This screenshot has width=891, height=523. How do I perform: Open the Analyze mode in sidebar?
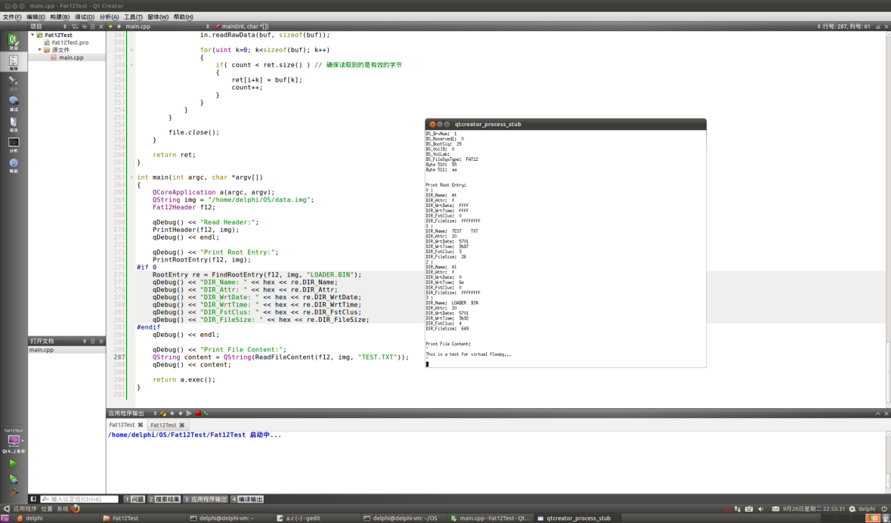(13, 144)
